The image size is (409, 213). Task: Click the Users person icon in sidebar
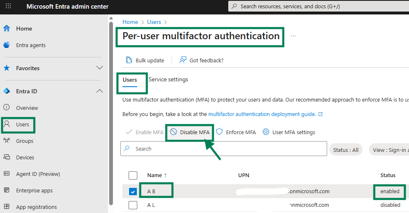(7, 124)
